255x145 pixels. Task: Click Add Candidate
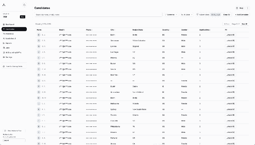coord(242,15)
